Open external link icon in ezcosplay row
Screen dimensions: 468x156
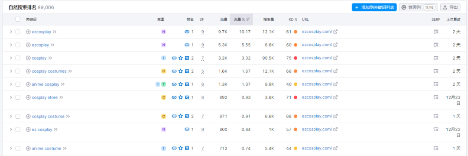pyautogui.click(x=335, y=32)
